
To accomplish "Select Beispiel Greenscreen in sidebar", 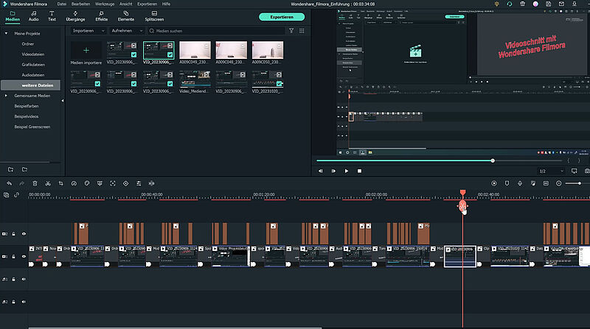I will pyautogui.click(x=32, y=127).
